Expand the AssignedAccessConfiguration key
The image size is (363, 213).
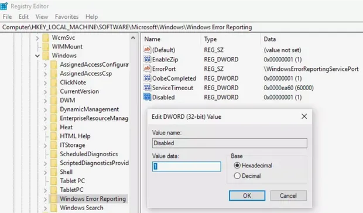coord(45,65)
